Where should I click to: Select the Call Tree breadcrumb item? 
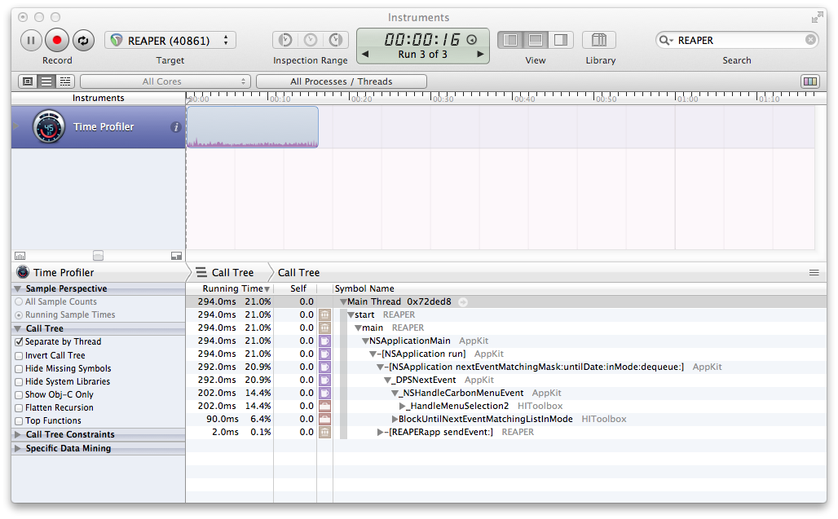click(x=298, y=273)
